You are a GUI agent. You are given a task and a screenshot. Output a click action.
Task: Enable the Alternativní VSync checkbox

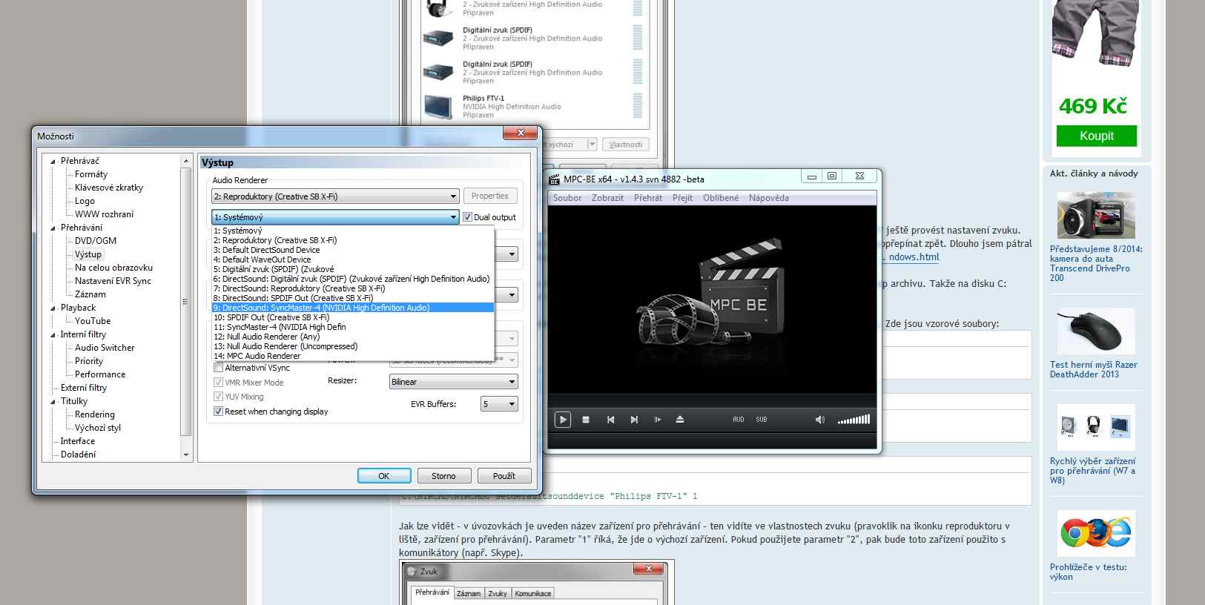(x=219, y=368)
